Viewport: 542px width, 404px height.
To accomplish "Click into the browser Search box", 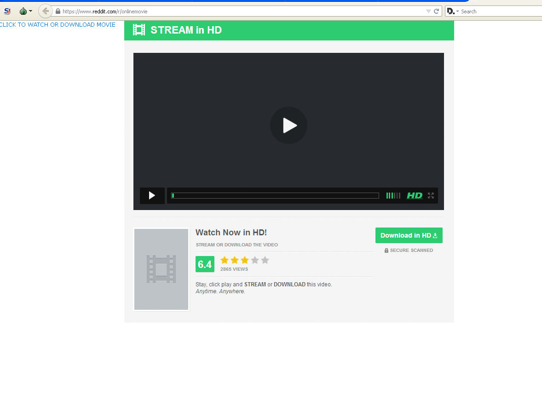I will coord(499,11).
